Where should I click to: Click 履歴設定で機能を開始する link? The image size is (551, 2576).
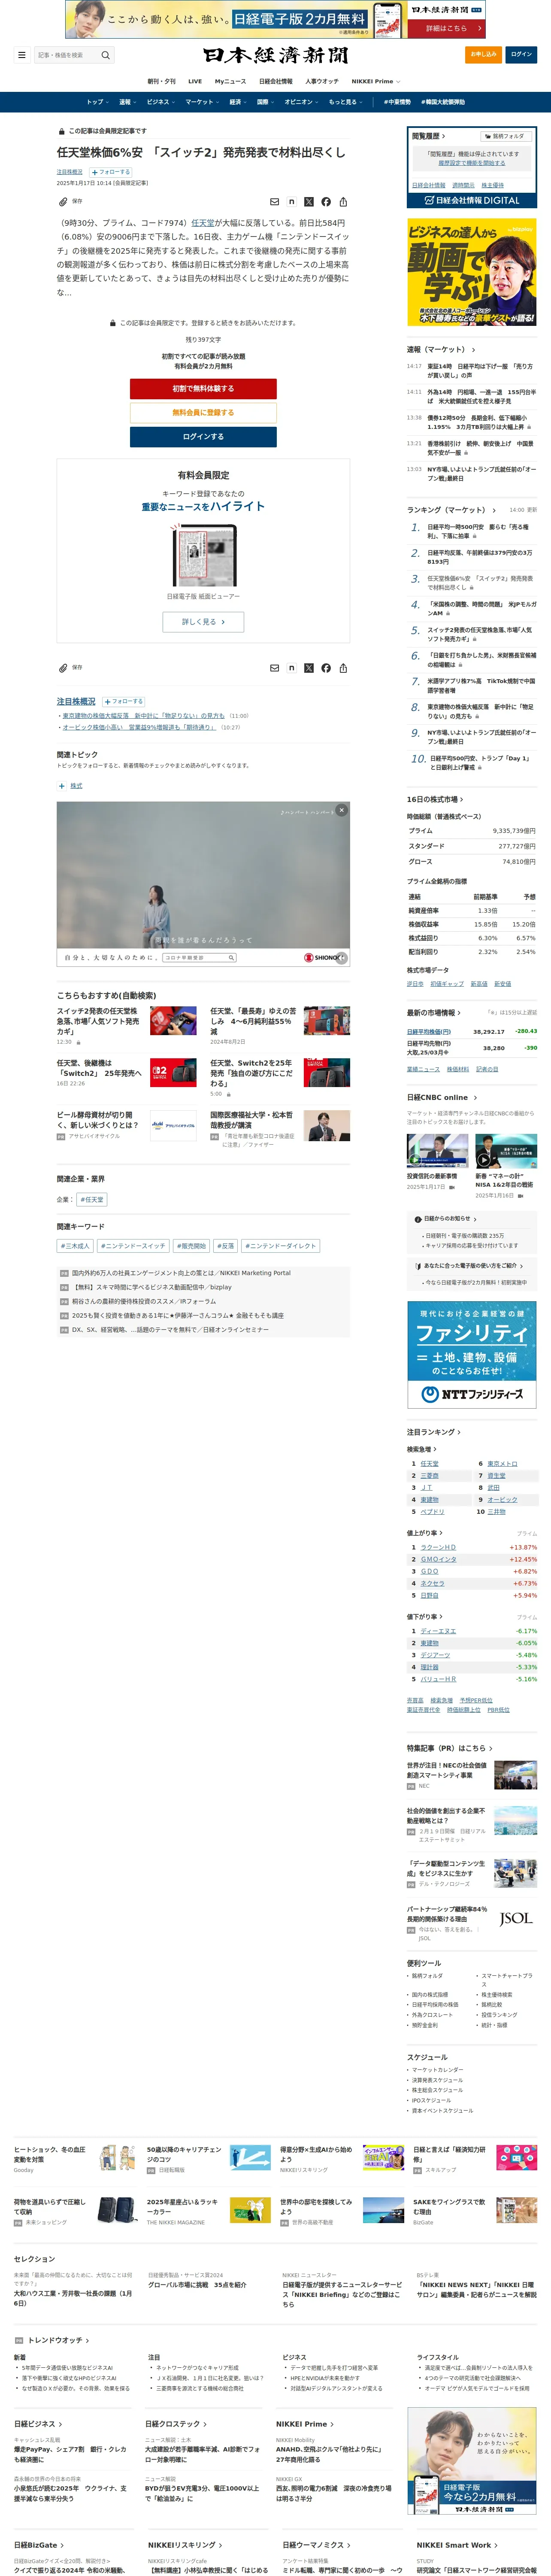tap(472, 163)
